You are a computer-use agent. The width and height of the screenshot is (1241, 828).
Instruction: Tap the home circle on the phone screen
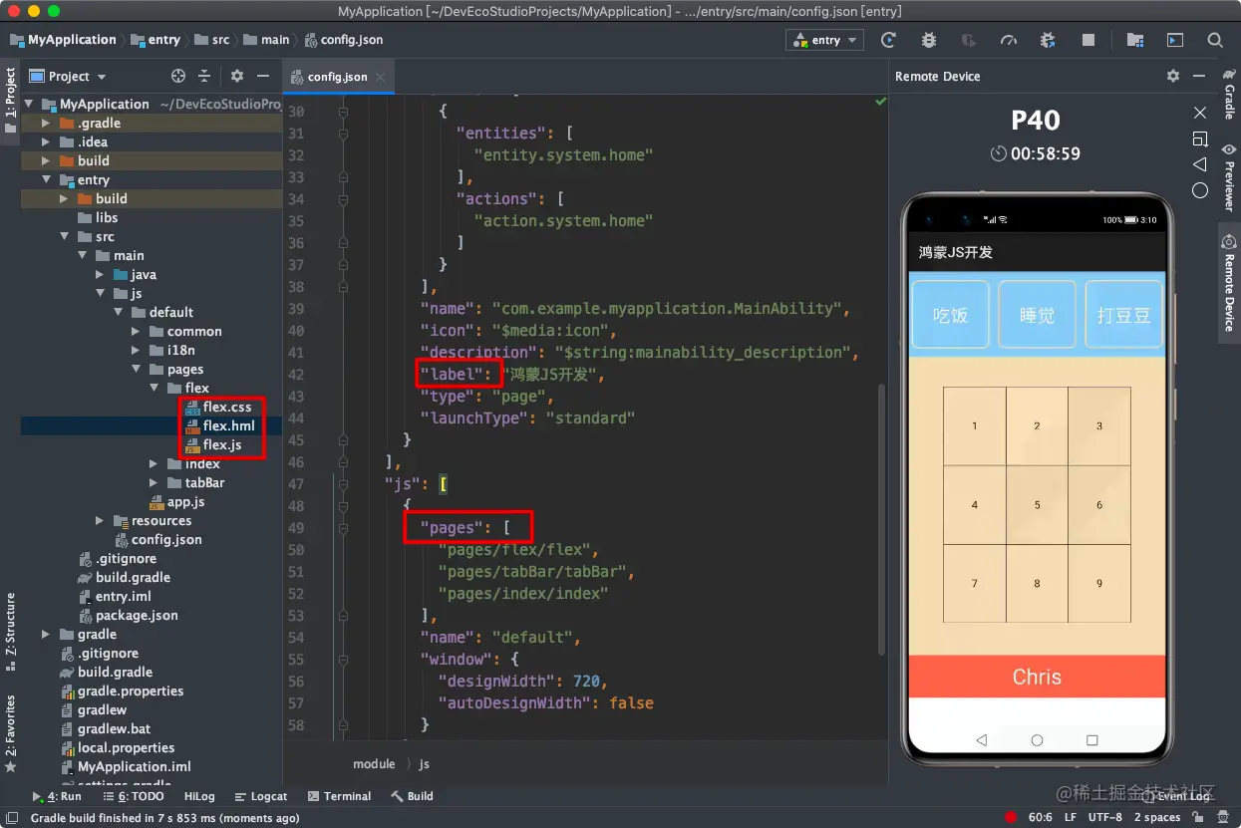(1037, 740)
